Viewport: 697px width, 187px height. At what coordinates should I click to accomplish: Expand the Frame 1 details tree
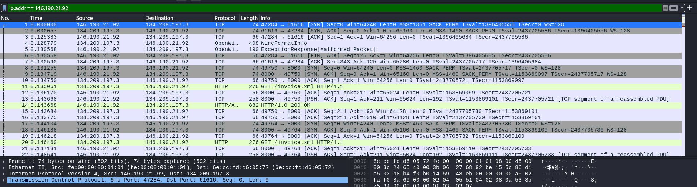pyautogui.click(x=4, y=161)
